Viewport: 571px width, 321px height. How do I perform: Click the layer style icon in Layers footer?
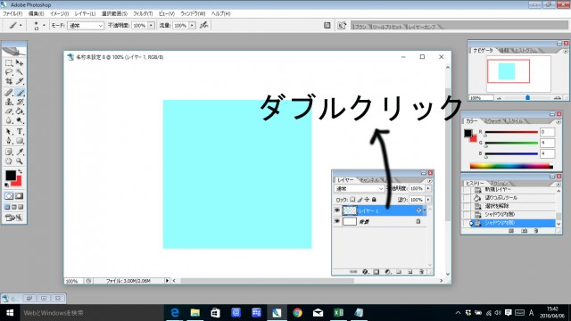click(365, 272)
